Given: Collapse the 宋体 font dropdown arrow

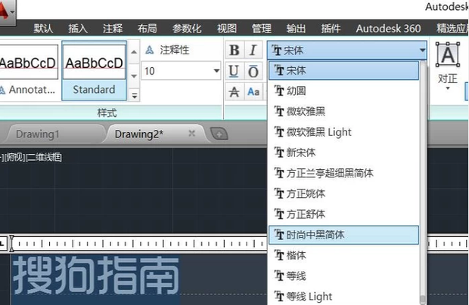Looking at the screenshot, I should click(x=421, y=51).
